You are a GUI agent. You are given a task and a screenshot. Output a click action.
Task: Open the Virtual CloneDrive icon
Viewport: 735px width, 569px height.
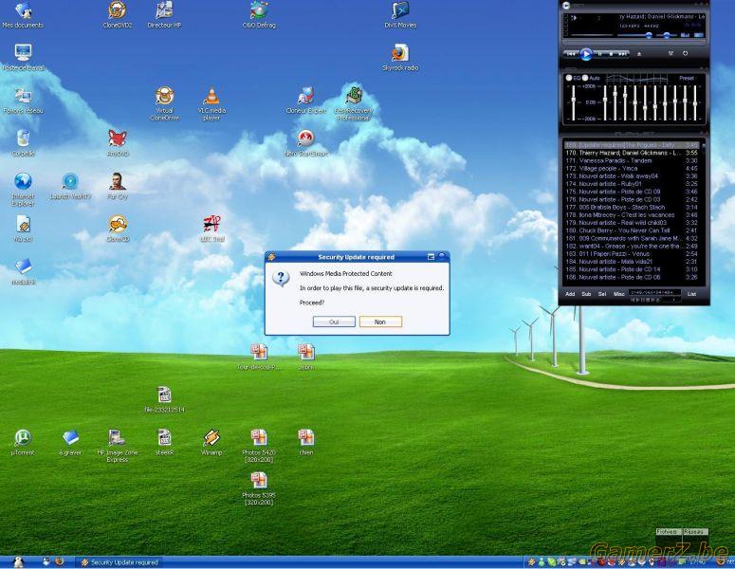point(164,103)
